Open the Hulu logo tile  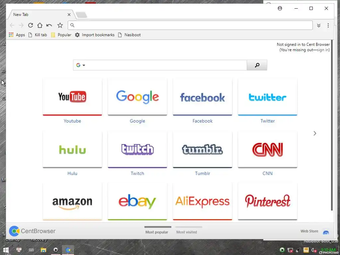coord(72,149)
